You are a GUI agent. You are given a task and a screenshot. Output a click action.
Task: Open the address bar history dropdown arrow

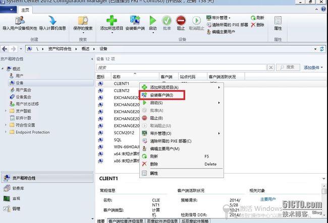315,49
